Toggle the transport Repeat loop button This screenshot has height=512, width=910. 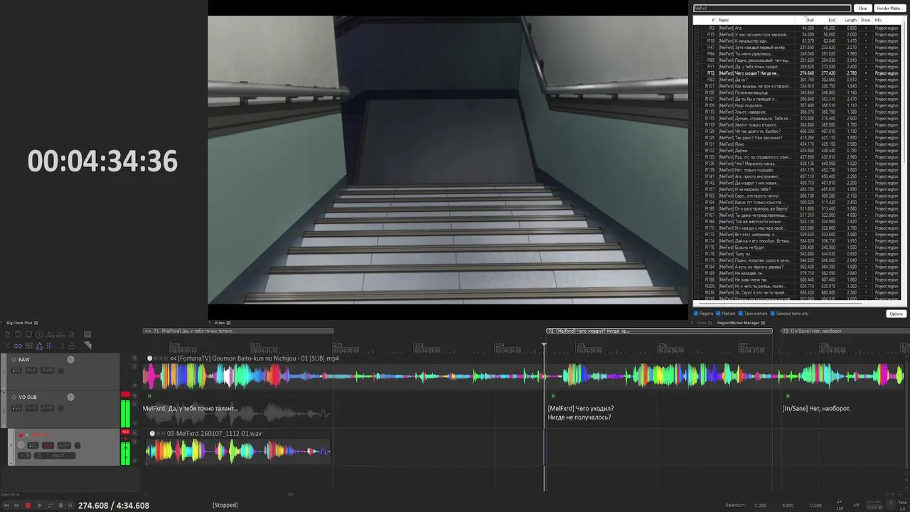[50, 506]
